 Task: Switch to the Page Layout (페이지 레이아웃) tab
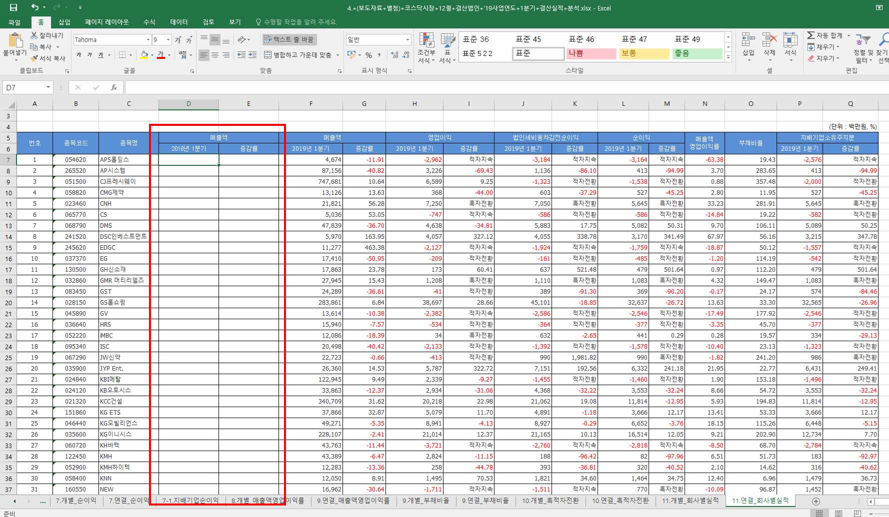click(x=107, y=22)
